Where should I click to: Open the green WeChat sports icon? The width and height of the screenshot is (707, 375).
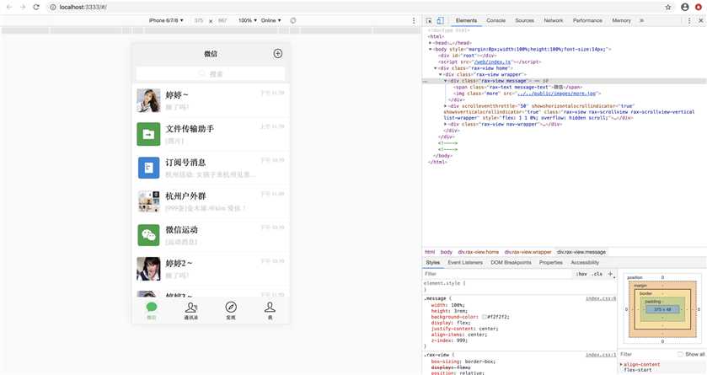point(148,235)
